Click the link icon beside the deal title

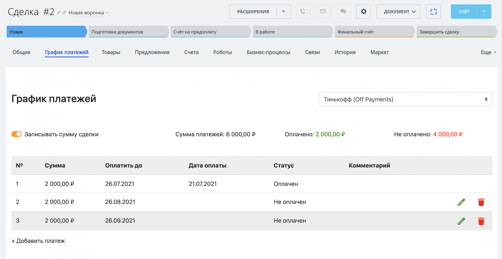65,12
